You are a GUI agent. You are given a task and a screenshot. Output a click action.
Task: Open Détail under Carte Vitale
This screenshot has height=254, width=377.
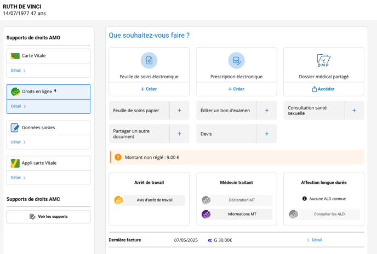click(18, 71)
